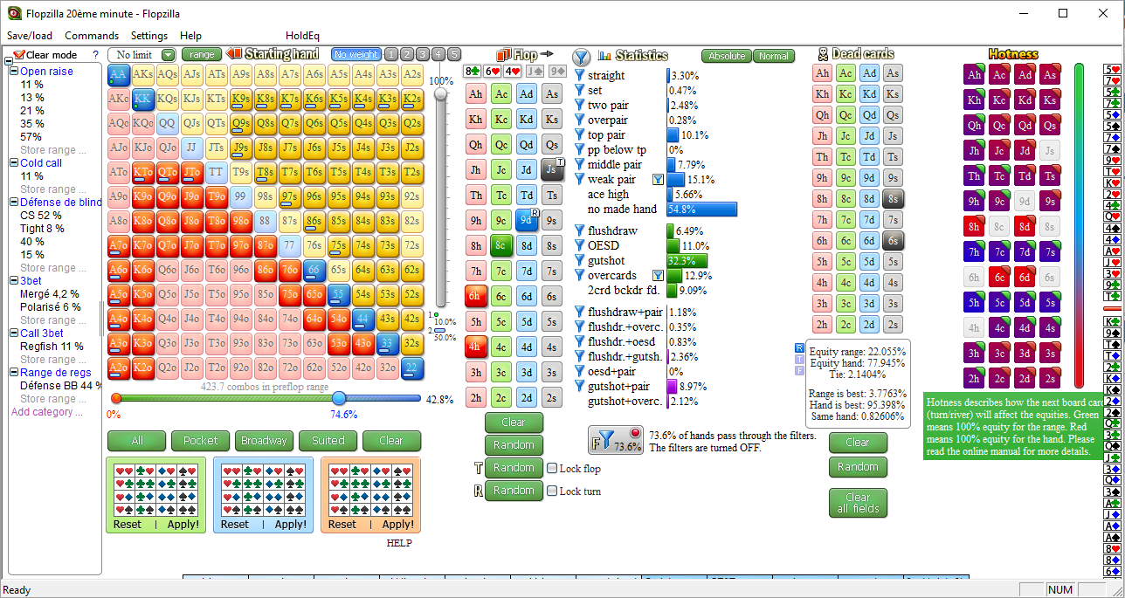Activate the 'gutshot+pair' filter funnel
1125x598 pixels.
(x=579, y=386)
